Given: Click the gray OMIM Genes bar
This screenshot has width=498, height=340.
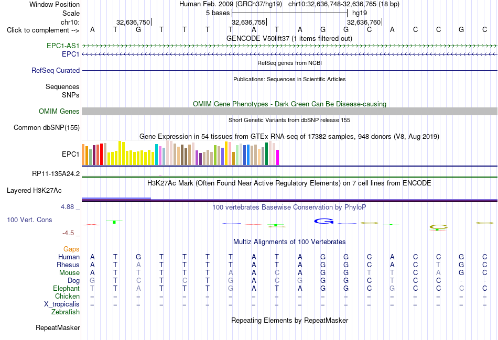Looking at the screenshot, I should 289,112.
